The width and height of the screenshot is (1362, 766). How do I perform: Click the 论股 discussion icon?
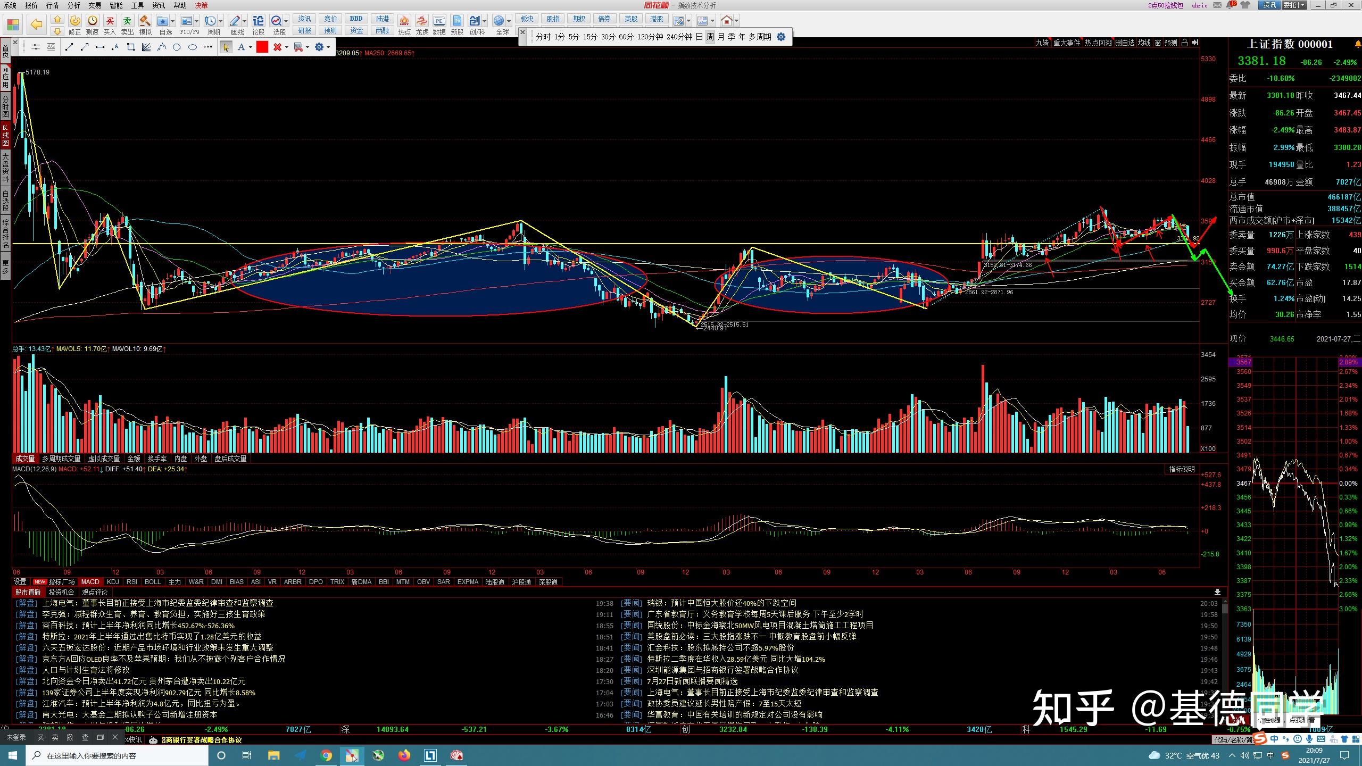(258, 21)
